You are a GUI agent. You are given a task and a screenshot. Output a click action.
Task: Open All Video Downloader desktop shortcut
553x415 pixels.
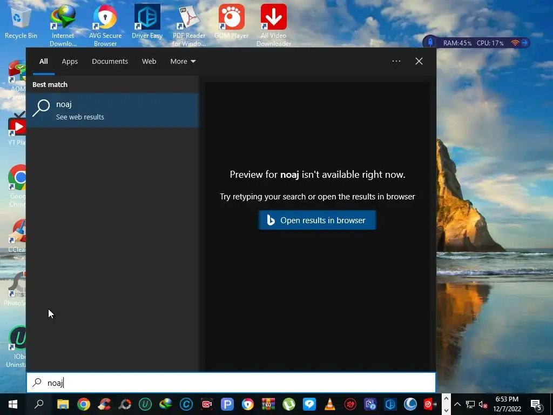(274, 25)
